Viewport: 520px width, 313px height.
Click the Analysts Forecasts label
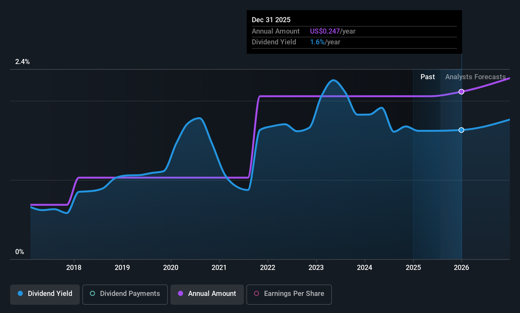475,77
